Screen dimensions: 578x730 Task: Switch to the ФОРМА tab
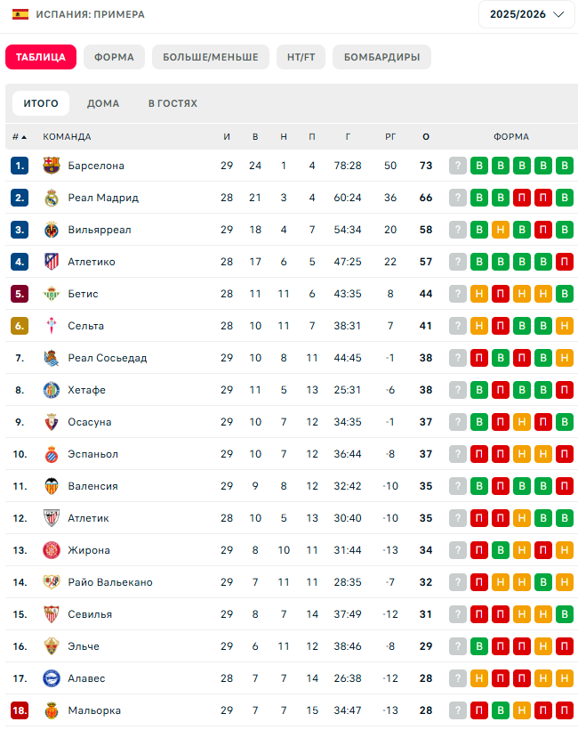click(114, 57)
